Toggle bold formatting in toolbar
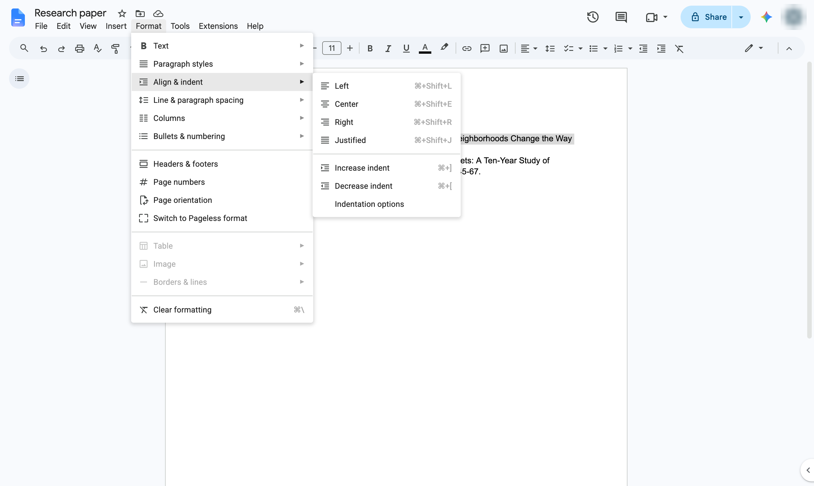814x486 pixels. point(370,49)
